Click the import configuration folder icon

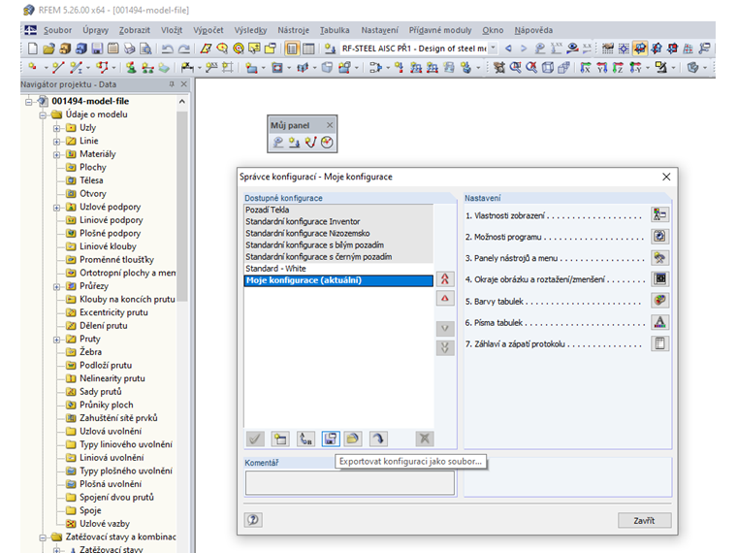click(x=353, y=439)
